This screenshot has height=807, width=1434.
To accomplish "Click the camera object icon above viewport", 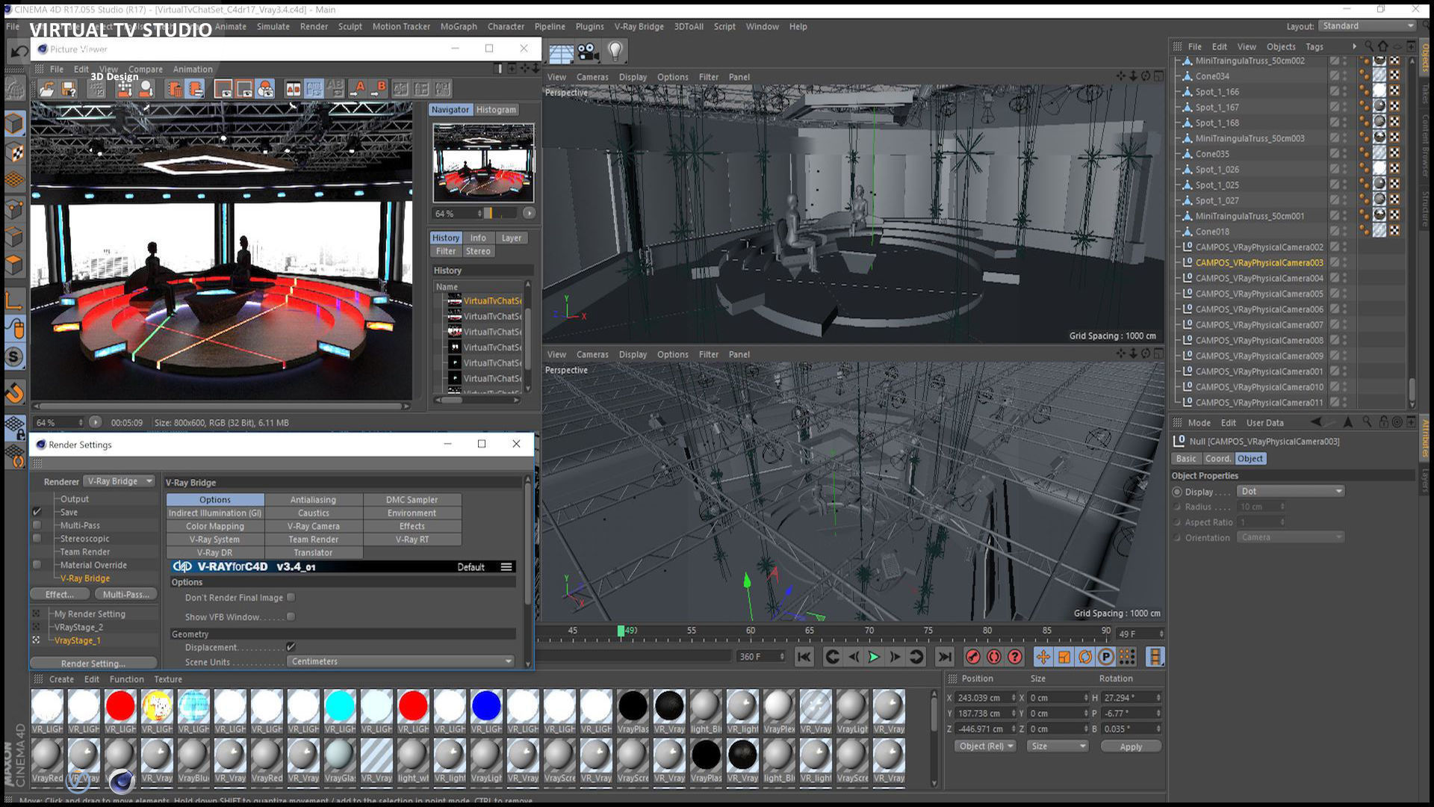I will 589,52.
